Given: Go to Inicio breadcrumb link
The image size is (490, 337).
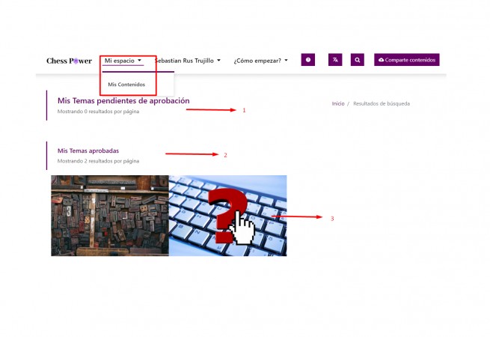Looking at the screenshot, I should [338, 103].
